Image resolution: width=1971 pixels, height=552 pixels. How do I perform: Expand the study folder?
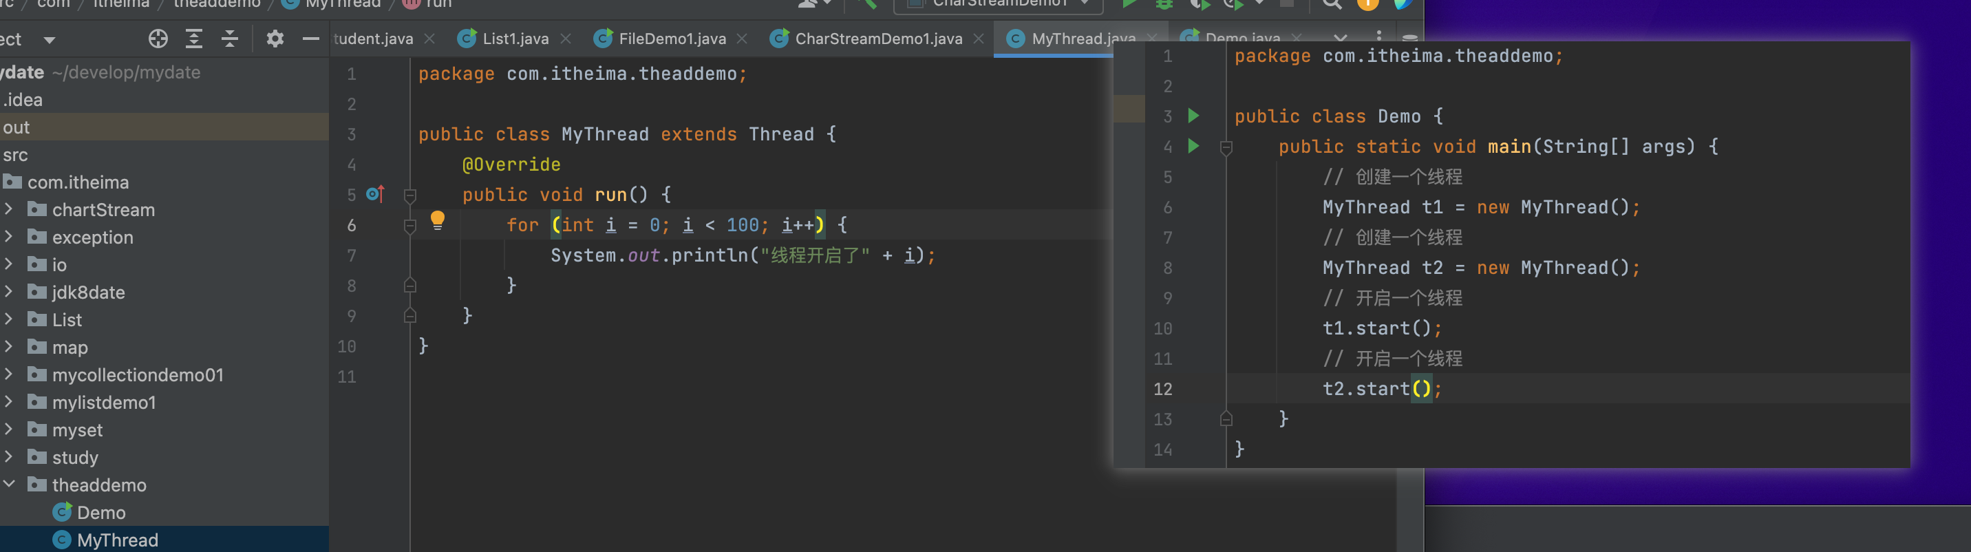click(x=8, y=457)
